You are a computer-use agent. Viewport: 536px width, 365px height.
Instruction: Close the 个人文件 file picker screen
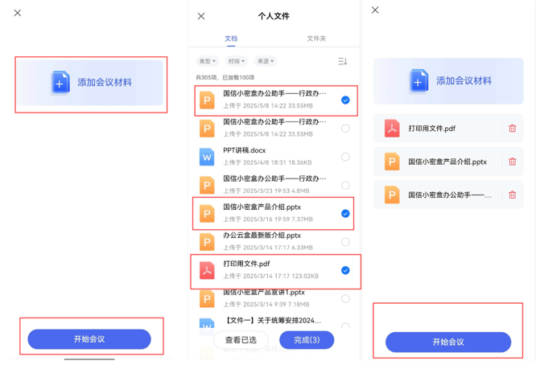pyautogui.click(x=201, y=16)
